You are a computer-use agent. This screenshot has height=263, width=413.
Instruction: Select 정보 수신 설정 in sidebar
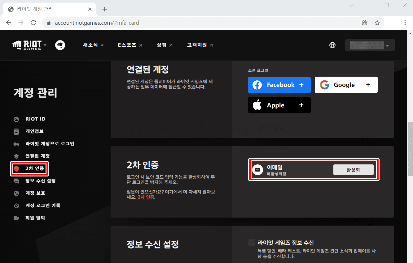click(x=41, y=181)
